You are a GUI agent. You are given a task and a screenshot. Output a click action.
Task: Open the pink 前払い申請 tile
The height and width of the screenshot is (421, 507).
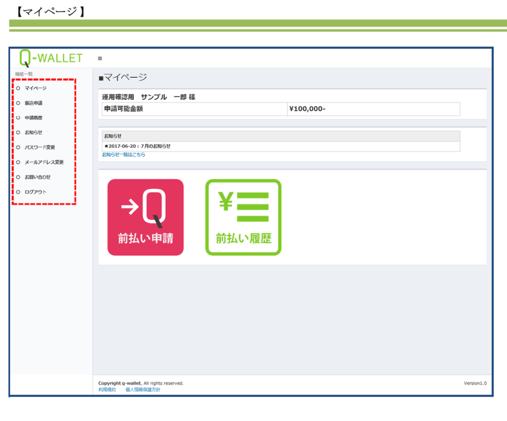pyautogui.click(x=146, y=217)
